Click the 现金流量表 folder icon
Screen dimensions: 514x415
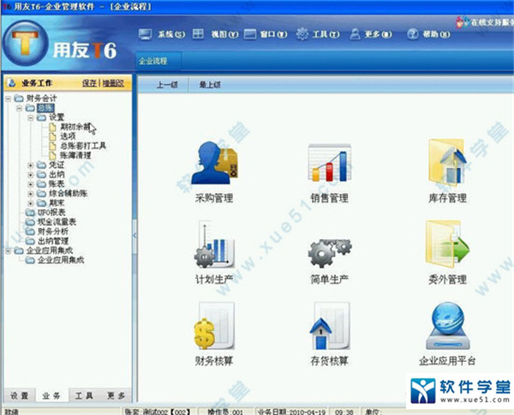pyautogui.click(x=30, y=222)
